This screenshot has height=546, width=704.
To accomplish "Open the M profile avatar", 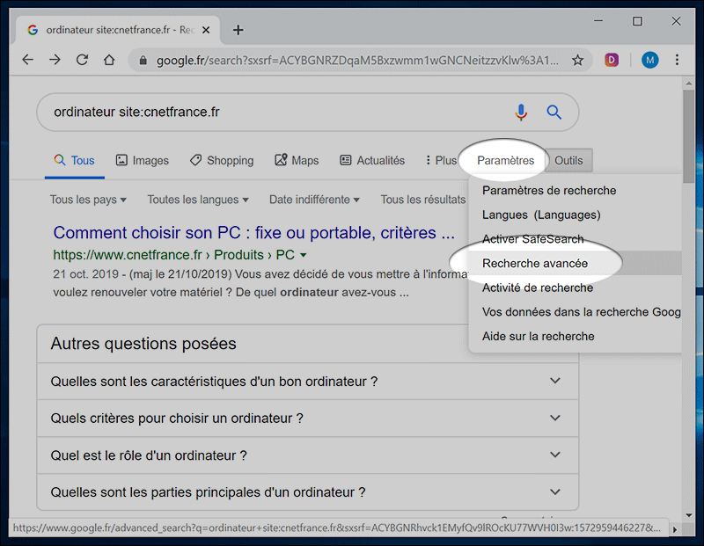I will coord(649,60).
